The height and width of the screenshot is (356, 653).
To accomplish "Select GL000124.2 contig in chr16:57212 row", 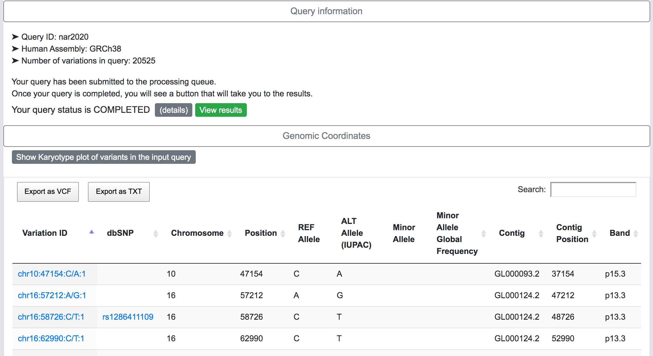I will 517,295.
